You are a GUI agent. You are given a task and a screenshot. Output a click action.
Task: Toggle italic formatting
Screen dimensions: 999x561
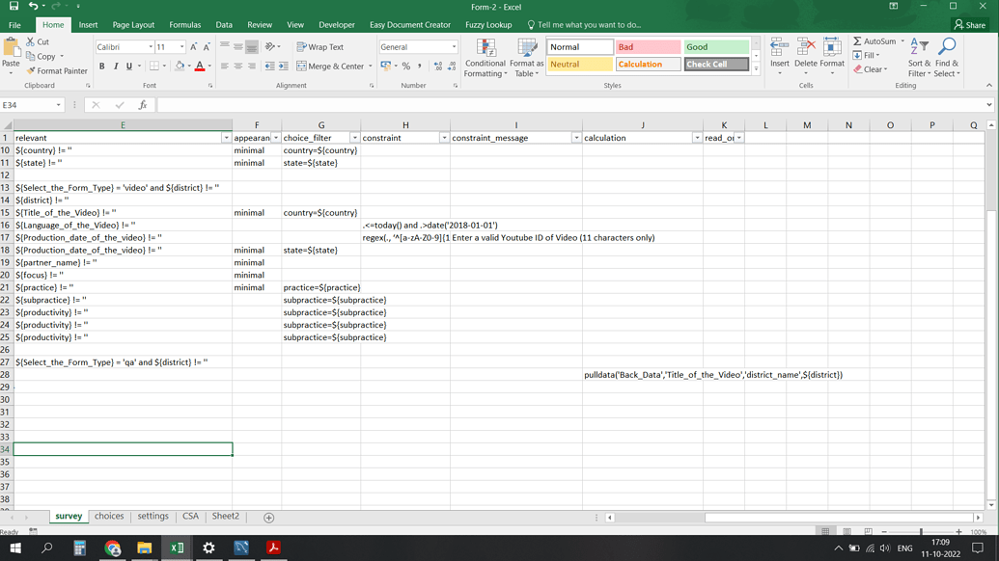point(114,65)
